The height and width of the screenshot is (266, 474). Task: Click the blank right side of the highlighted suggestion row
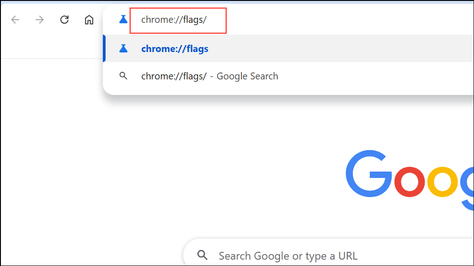341,48
